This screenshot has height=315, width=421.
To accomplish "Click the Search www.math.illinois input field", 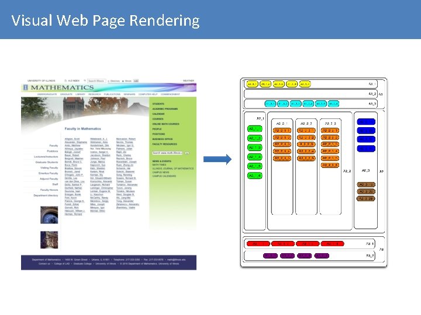I will [168, 153].
